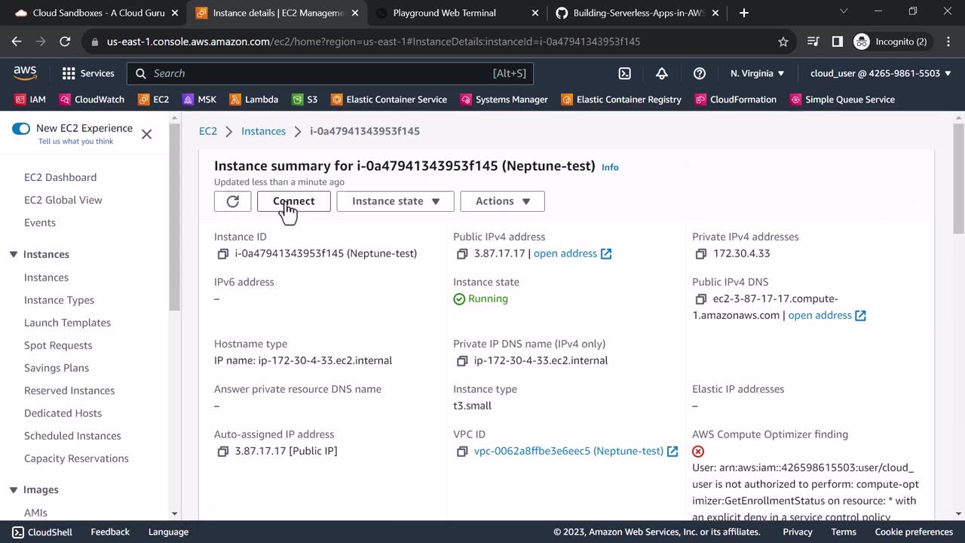Open Launch Templates in the sidebar
The image size is (965, 543).
(x=67, y=323)
